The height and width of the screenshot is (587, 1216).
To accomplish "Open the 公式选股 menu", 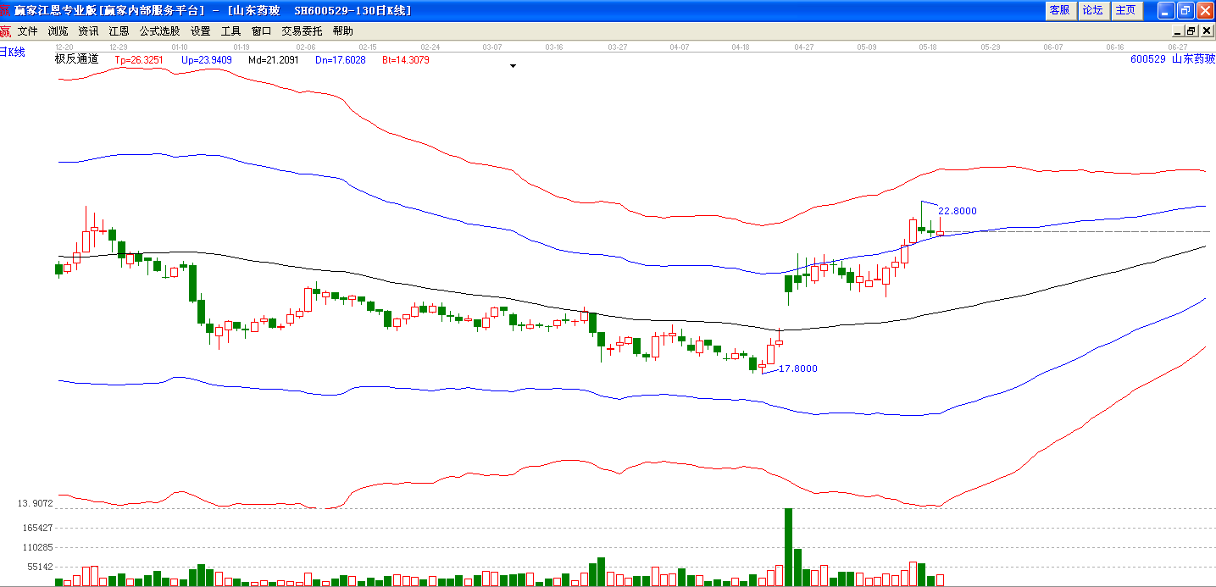I will (160, 31).
